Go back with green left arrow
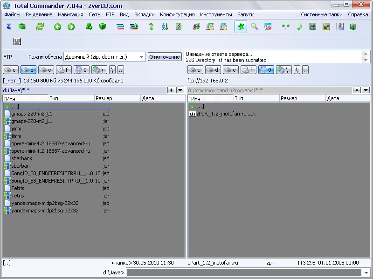 point(57,27)
